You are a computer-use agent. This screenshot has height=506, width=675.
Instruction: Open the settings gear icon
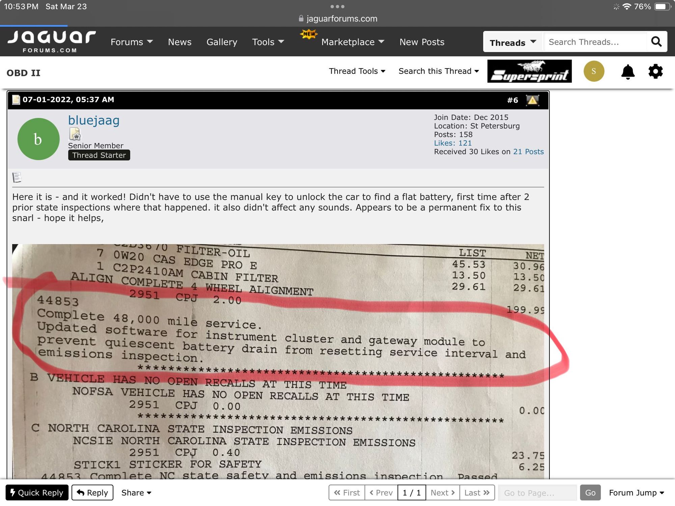(655, 72)
